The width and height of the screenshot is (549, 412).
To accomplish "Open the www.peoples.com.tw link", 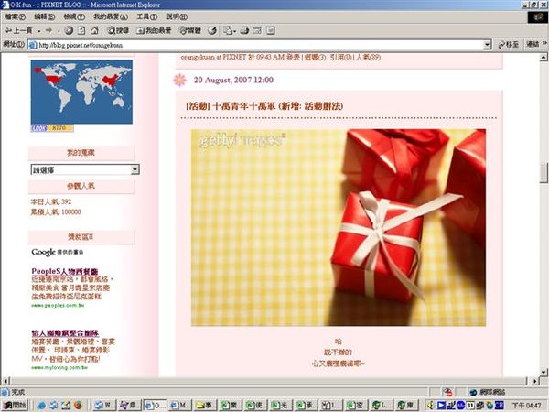I will point(58,306).
